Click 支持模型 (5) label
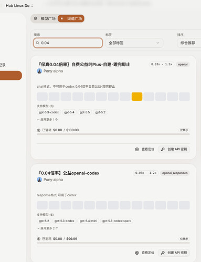 pyautogui.click(x=45, y=106)
